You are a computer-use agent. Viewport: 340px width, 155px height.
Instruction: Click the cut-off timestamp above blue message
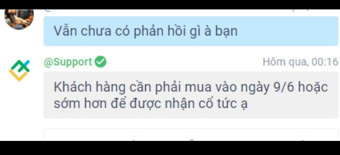point(300,10)
